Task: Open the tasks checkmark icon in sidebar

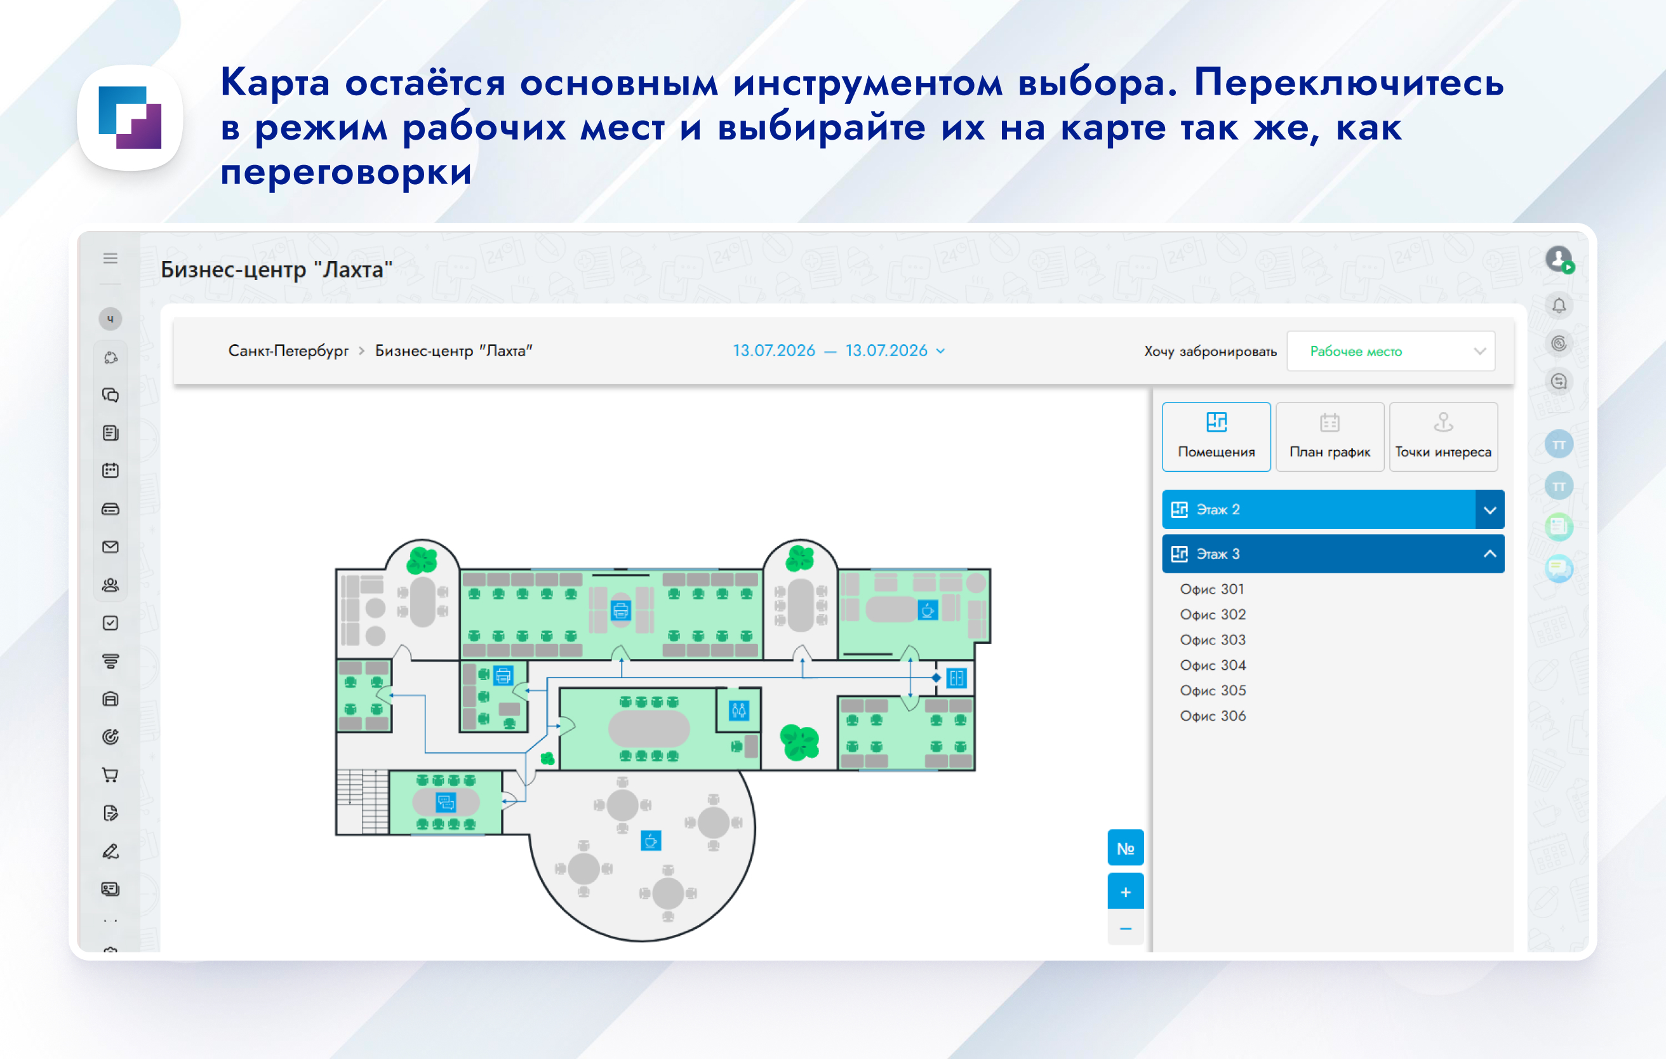Action: [x=110, y=623]
